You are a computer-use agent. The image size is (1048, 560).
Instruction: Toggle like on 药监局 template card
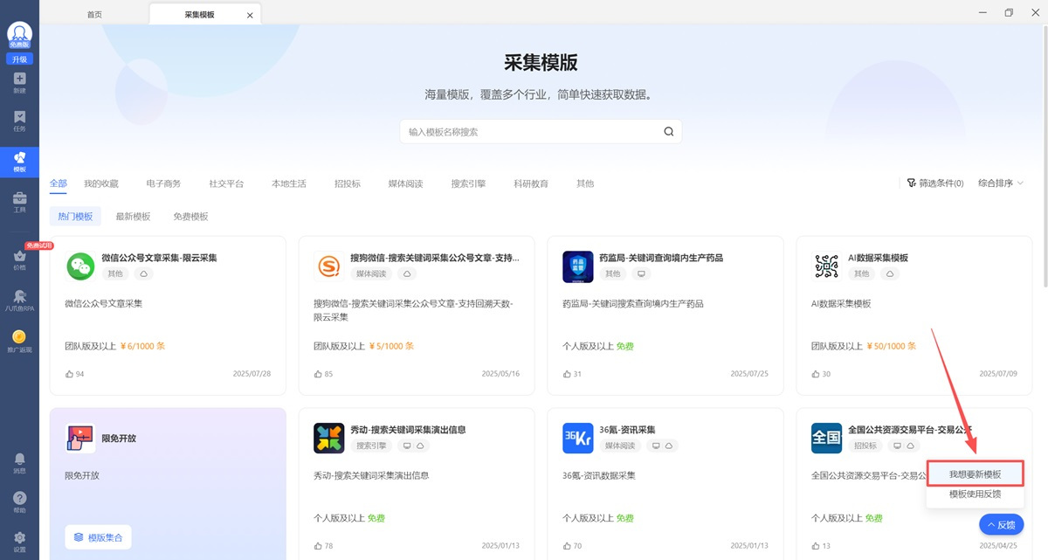[x=568, y=374]
